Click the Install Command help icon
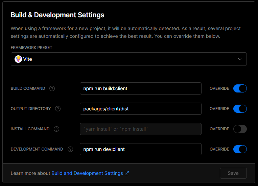258x186 pixels. click(x=56, y=129)
